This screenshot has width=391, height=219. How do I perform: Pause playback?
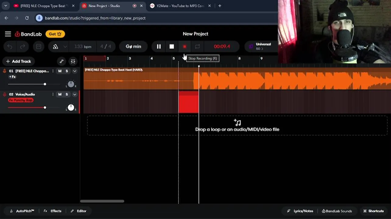click(159, 47)
